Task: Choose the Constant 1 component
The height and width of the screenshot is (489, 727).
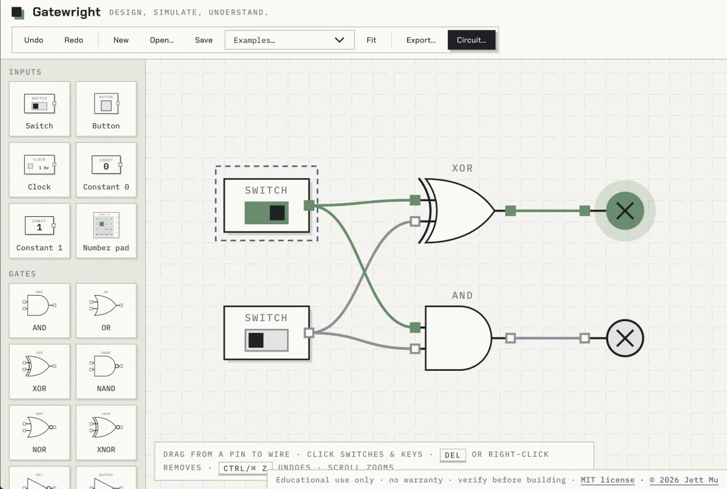Action: [x=39, y=230]
